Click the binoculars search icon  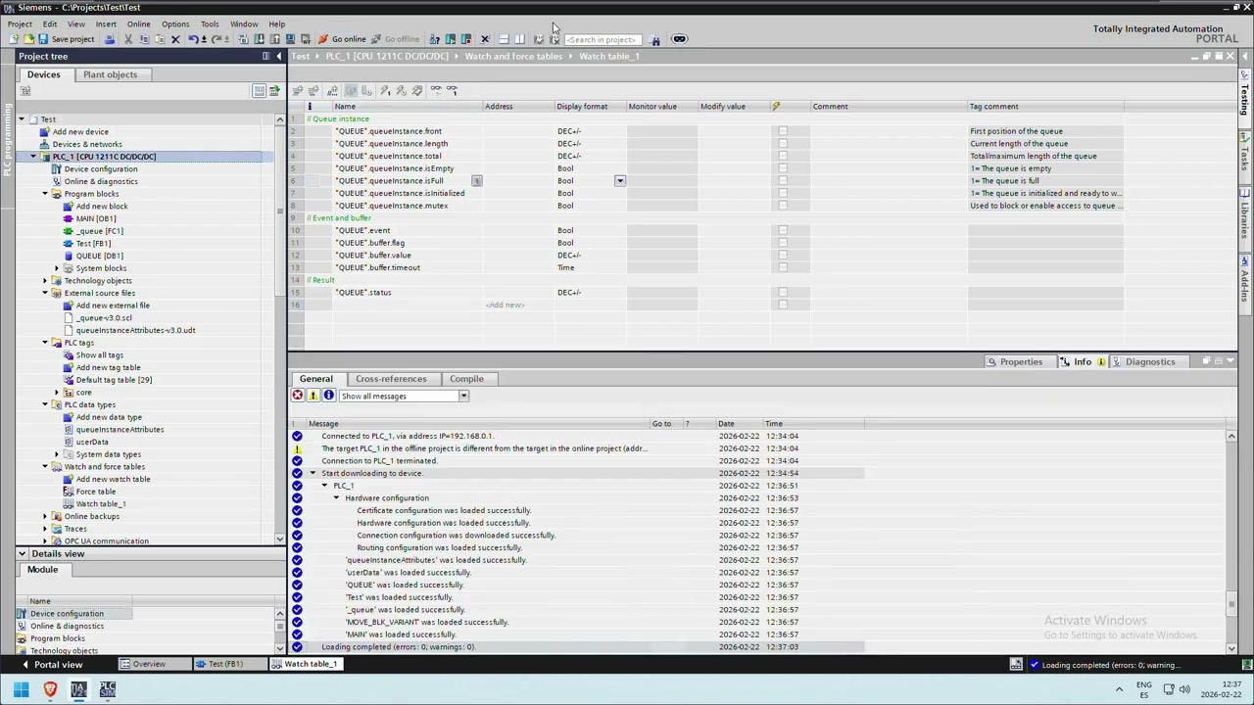tap(654, 39)
